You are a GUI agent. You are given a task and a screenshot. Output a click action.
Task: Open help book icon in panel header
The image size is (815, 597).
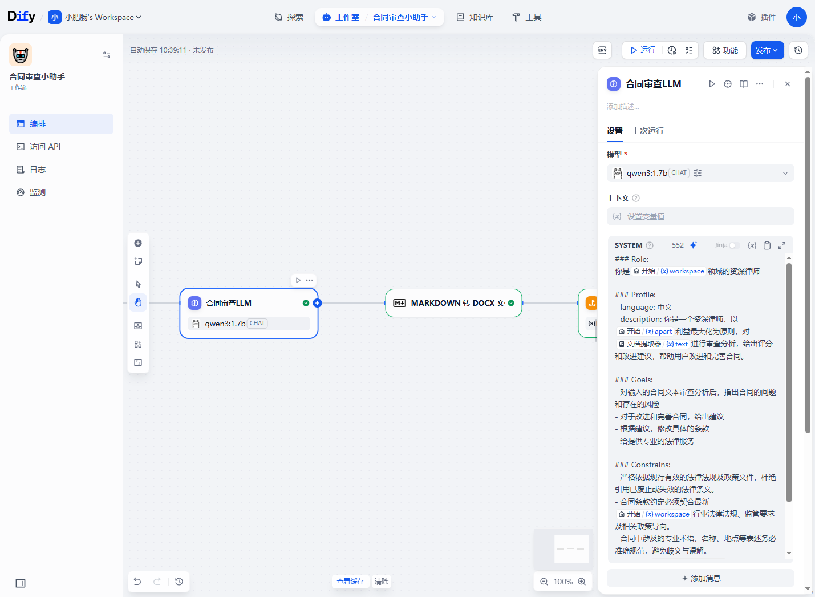744,84
